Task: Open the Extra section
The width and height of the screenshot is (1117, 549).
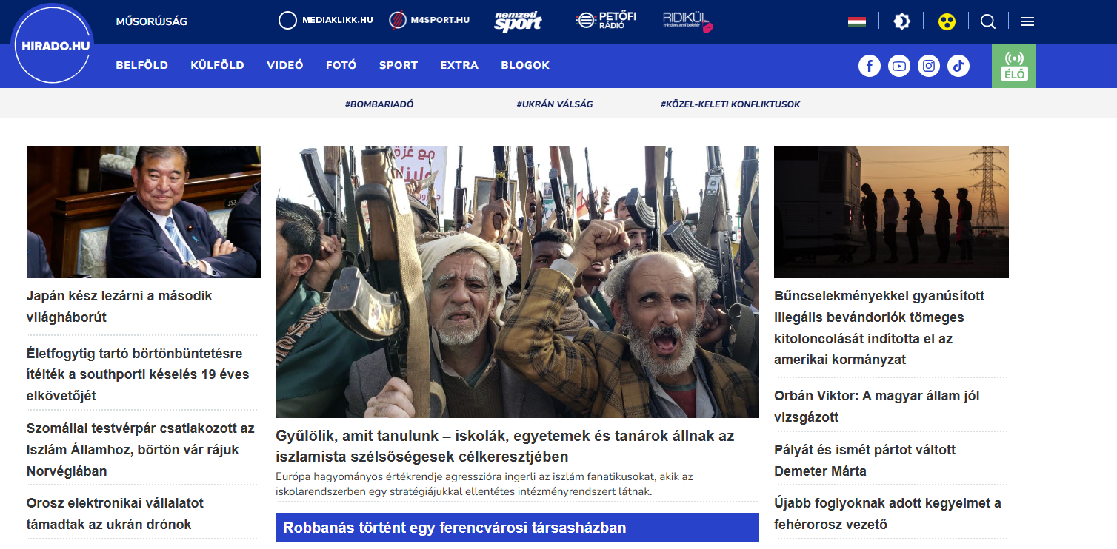Action: click(459, 65)
